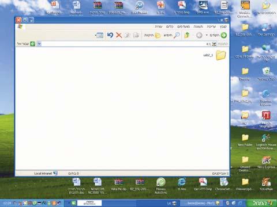Click the blue Undo arrow icon

110,35
